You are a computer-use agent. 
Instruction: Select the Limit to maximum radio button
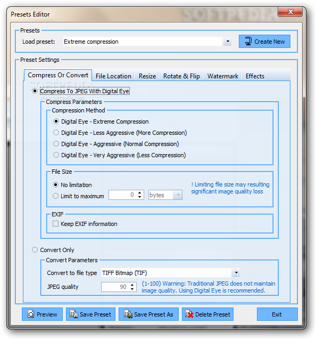(56, 196)
